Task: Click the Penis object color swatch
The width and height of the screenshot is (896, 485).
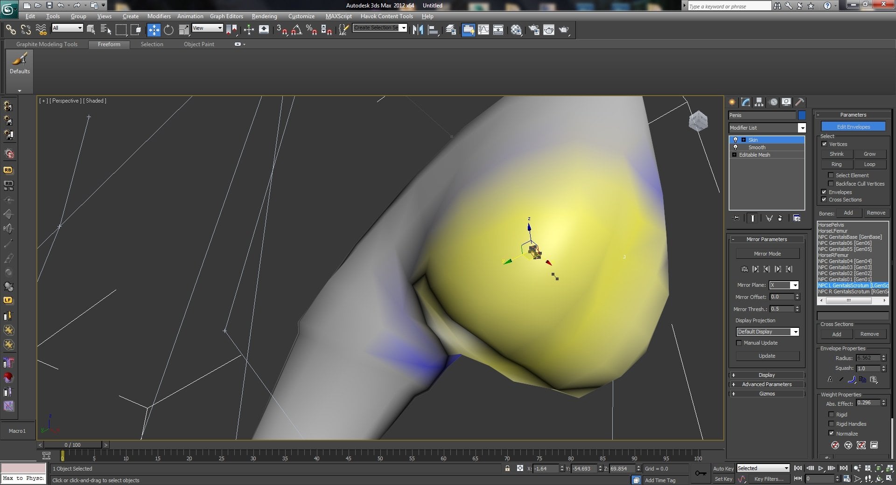Action: (802, 115)
